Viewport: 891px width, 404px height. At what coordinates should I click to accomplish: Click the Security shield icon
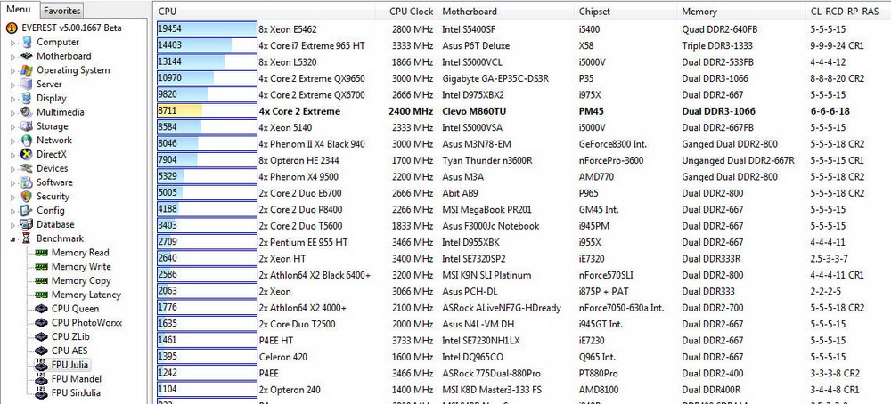click(x=26, y=197)
